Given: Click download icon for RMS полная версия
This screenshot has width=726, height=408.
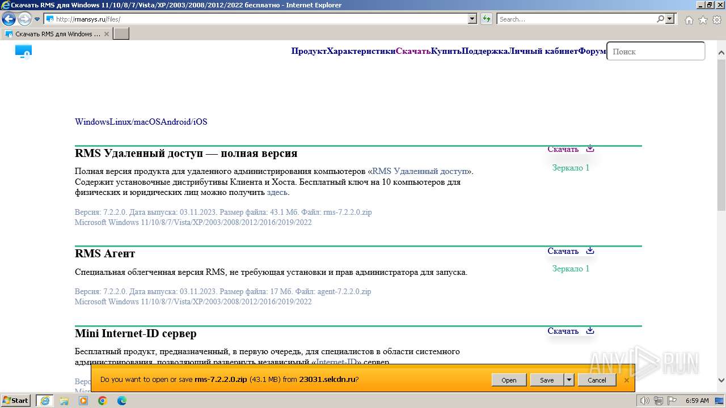Looking at the screenshot, I should tap(590, 149).
